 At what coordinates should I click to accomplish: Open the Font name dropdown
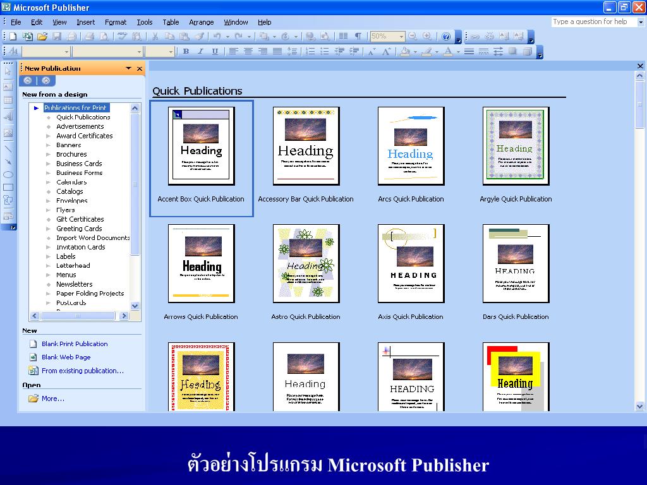[139, 52]
